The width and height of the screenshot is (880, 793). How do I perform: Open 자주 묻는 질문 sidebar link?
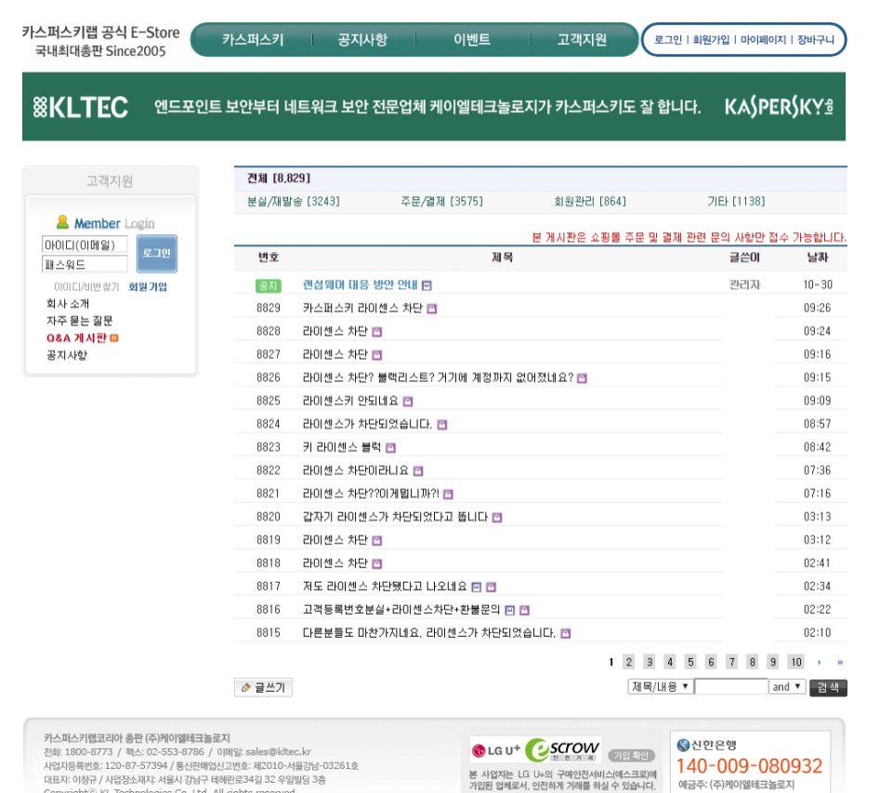tap(80, 321)
